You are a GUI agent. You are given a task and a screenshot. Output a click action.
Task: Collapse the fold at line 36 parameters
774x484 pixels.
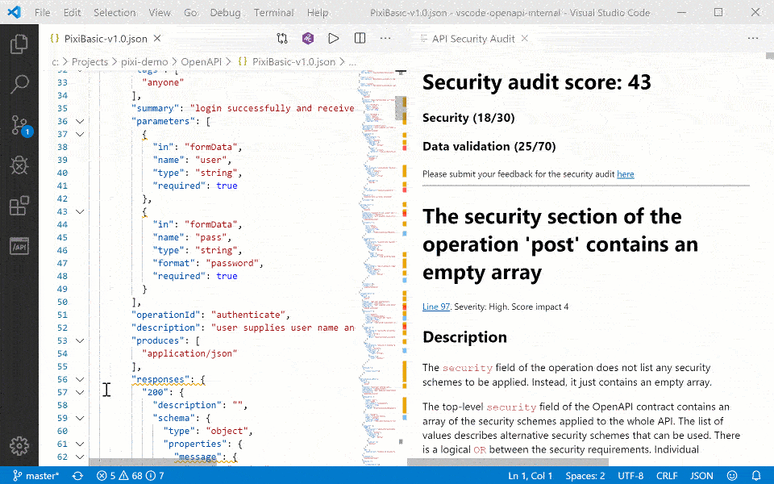[80, 122]
